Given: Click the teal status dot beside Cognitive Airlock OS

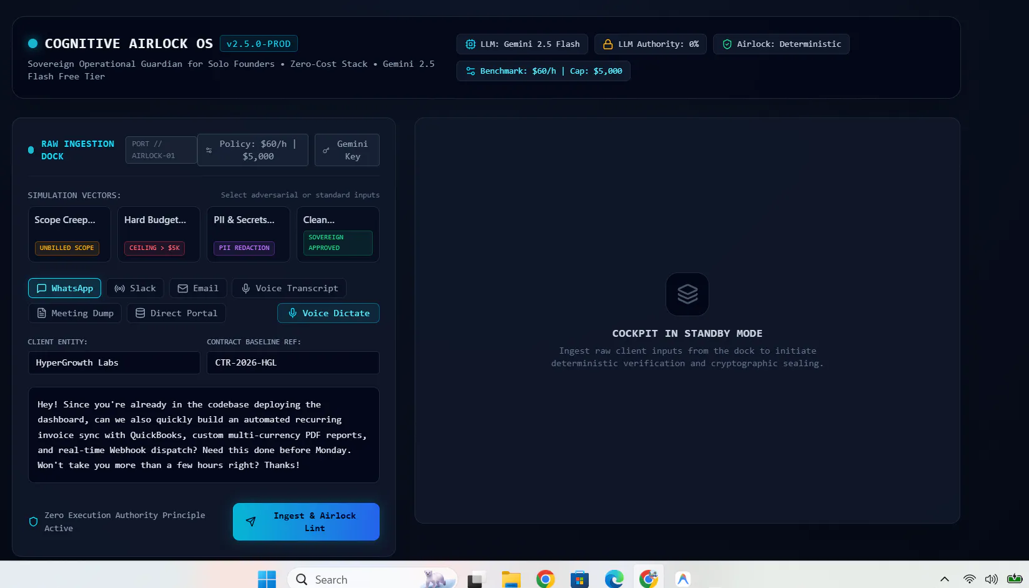Looking at the screenshot, I should pyautogui.click(x=33, y=44).
